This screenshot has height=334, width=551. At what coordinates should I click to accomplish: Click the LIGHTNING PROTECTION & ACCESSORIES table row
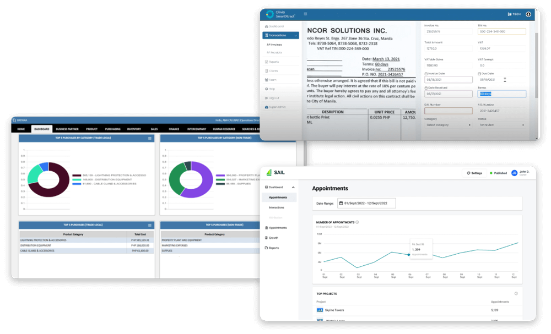pyautogui.click(x=87, y=240)
